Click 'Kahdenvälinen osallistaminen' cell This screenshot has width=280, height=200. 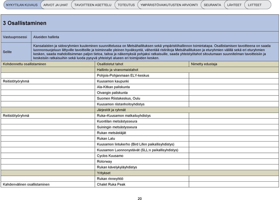click(x=48, y=184)
